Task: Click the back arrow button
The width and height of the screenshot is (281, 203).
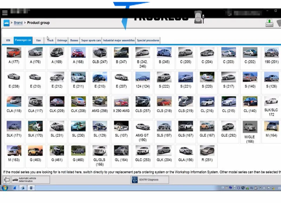Action: [7, 180]
